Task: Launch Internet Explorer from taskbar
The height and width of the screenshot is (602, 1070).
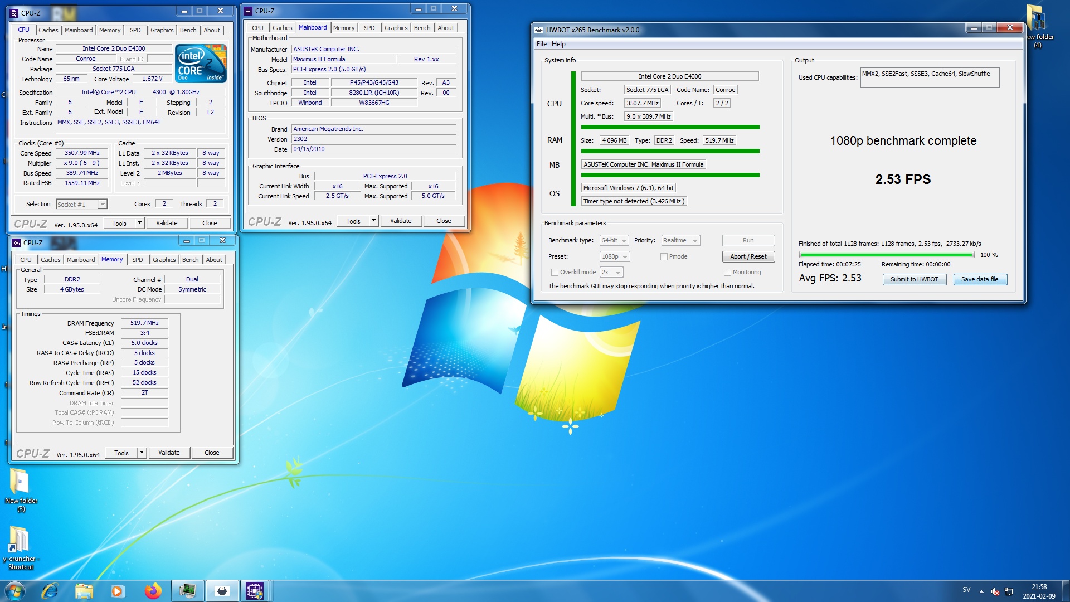Action: click(x=50, y=591)
